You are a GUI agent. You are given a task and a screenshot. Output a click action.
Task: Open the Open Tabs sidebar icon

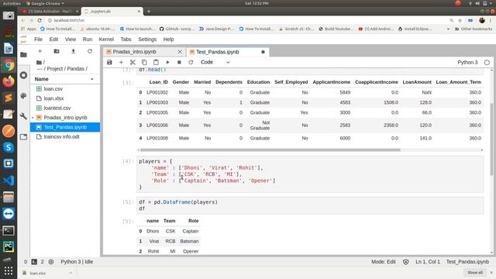[x=23, y=136]
